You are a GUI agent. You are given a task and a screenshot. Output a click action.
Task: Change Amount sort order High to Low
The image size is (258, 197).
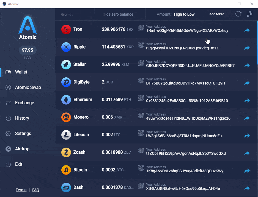coord(184,14)
